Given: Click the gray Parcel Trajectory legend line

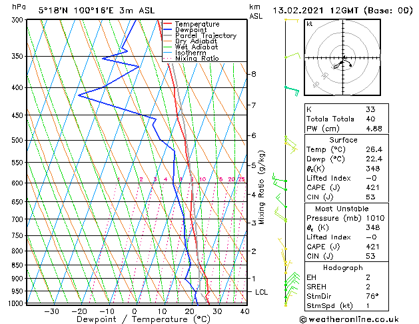Looking at the screenshot, I should 168,35.
